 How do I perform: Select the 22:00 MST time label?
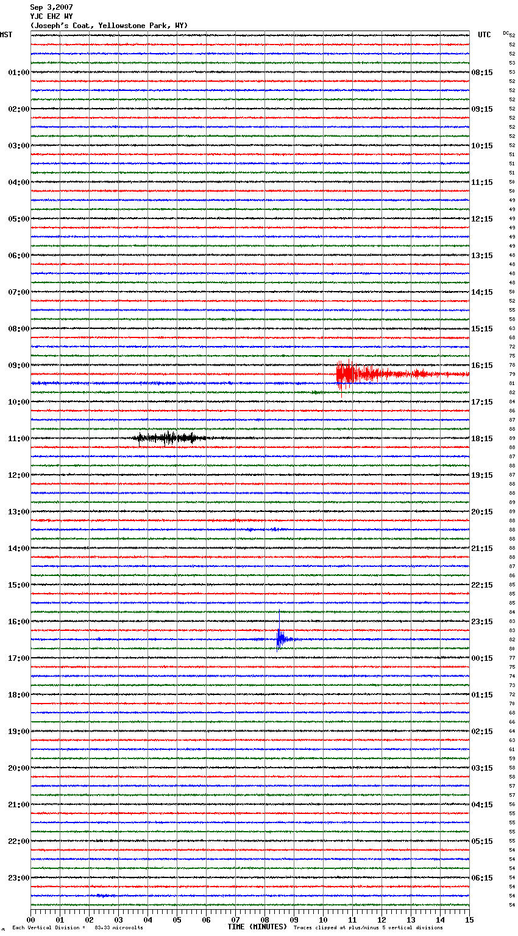pyautogui.click(x=19, y=841)
